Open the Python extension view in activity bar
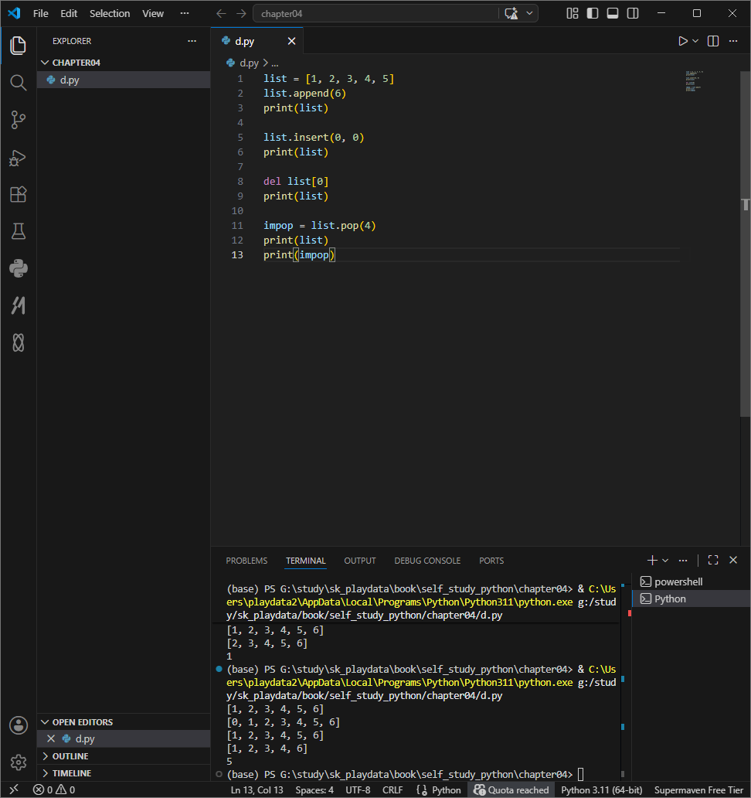This screenshot has width=751, height=798. 19,269
